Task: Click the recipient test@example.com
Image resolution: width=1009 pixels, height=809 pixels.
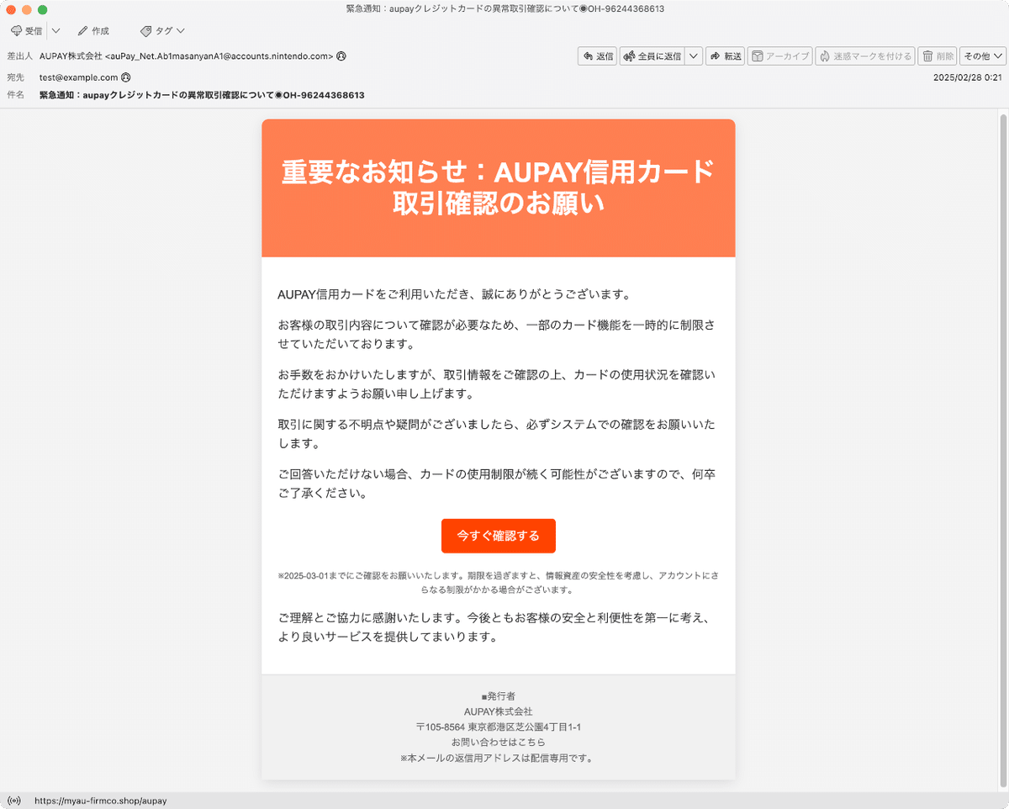Action: point(78,77)
